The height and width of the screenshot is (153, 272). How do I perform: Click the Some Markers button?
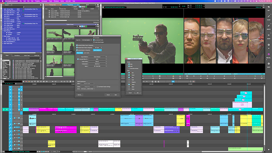(x=97, y=50)
